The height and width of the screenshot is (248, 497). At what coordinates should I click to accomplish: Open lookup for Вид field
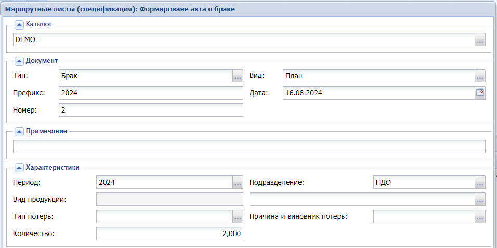480,76
